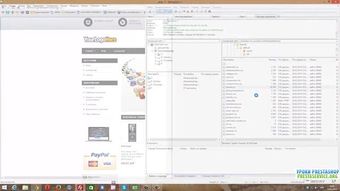Click the css folder icon in remote tree
Screen dimensions: 340x191
[x=244, y=54]
